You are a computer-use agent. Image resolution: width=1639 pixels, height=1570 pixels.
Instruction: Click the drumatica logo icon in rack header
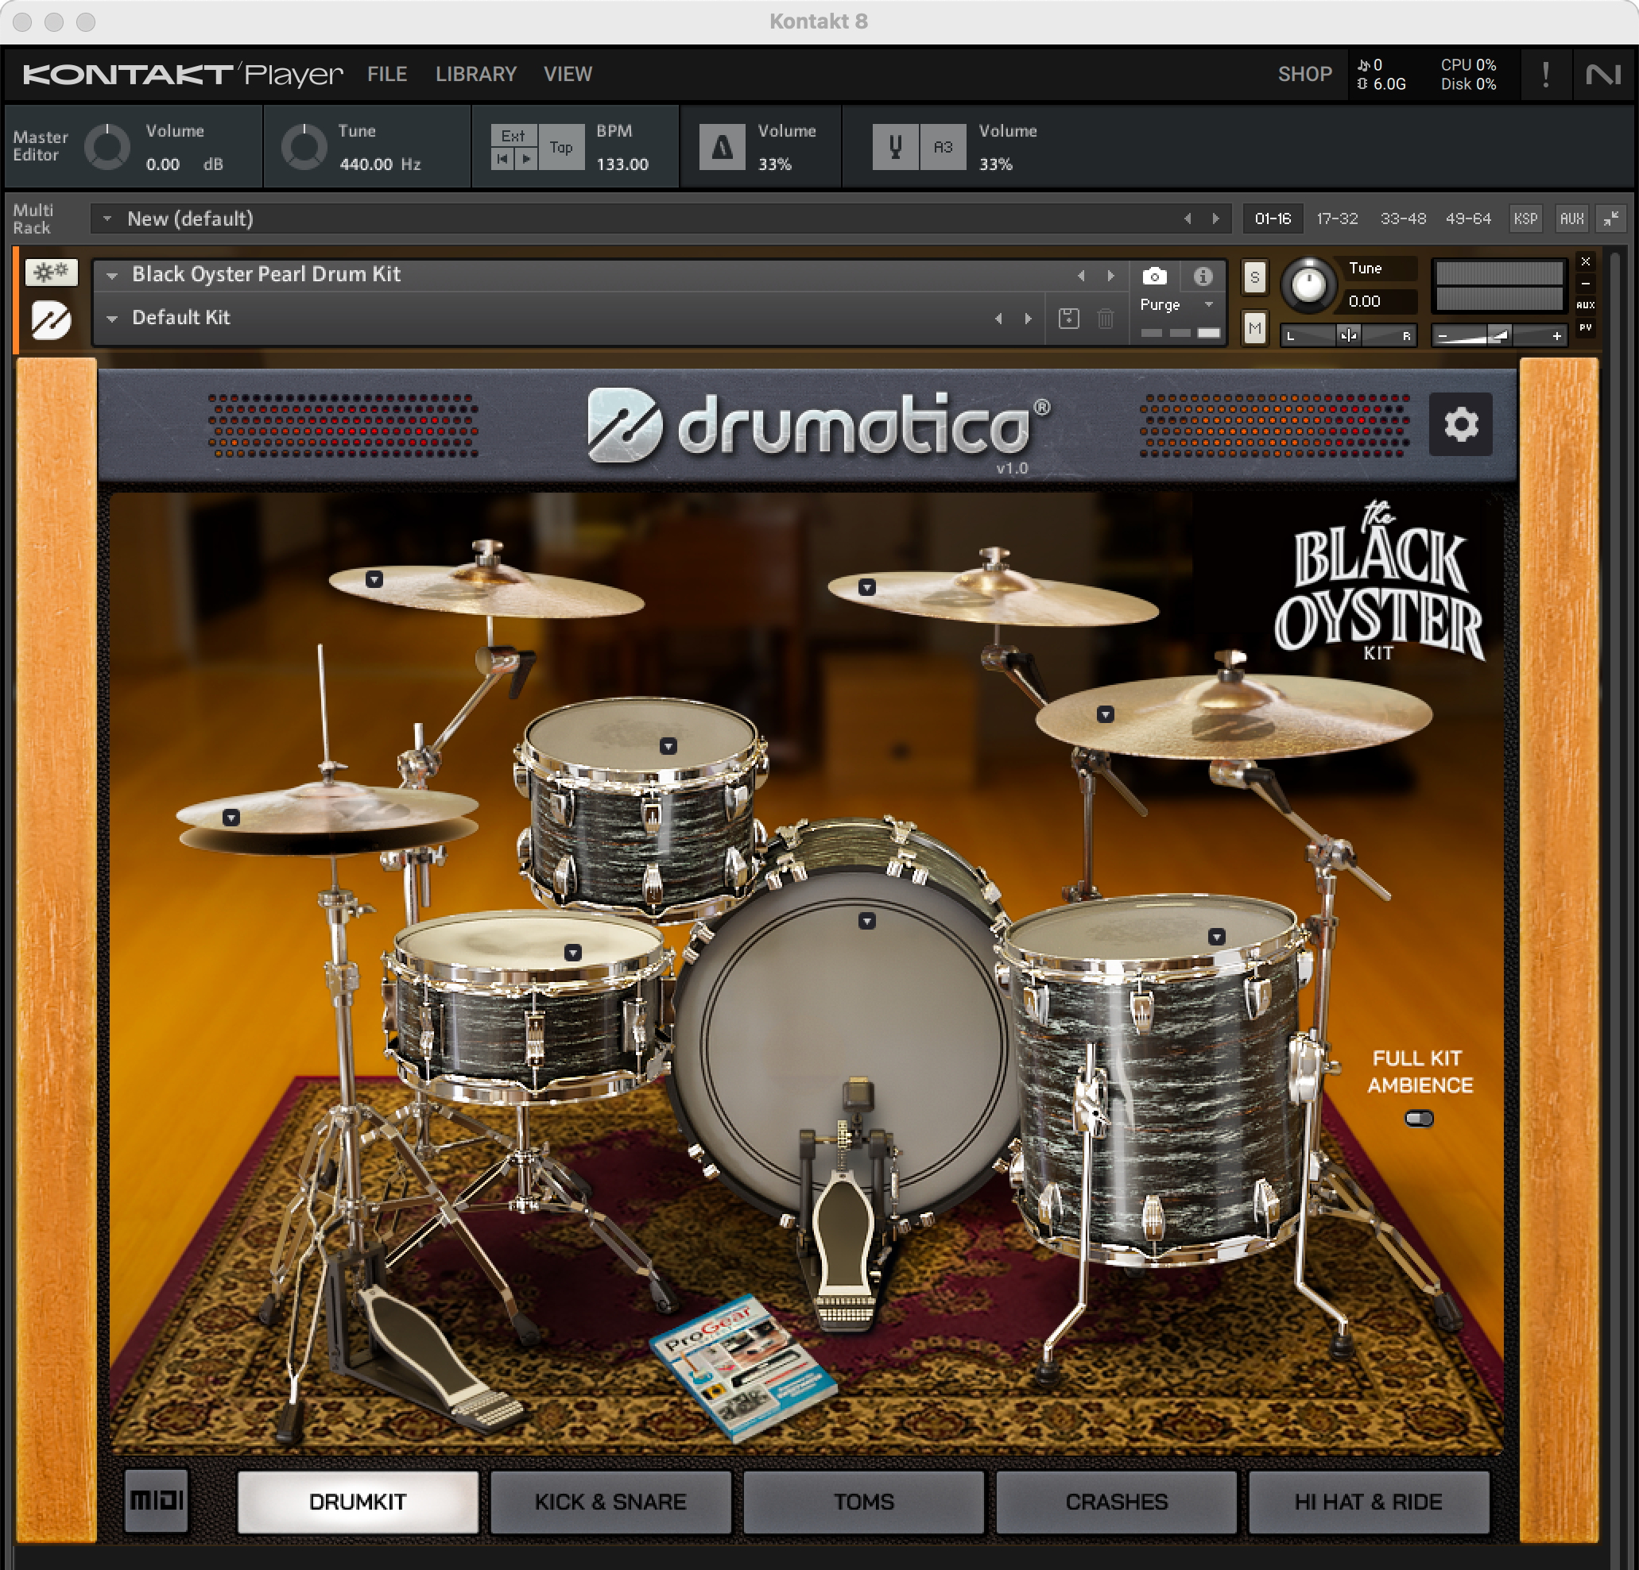(51, 319)
